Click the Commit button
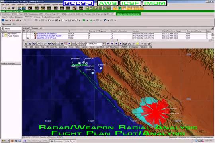Image resolution: width=215 pixels, height=143 pixels. pyautogui.click(x=6, y=24)
